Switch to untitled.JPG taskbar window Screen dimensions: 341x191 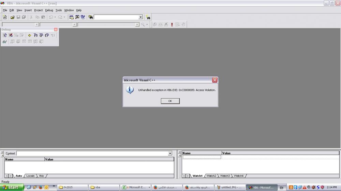coord(230,187)
